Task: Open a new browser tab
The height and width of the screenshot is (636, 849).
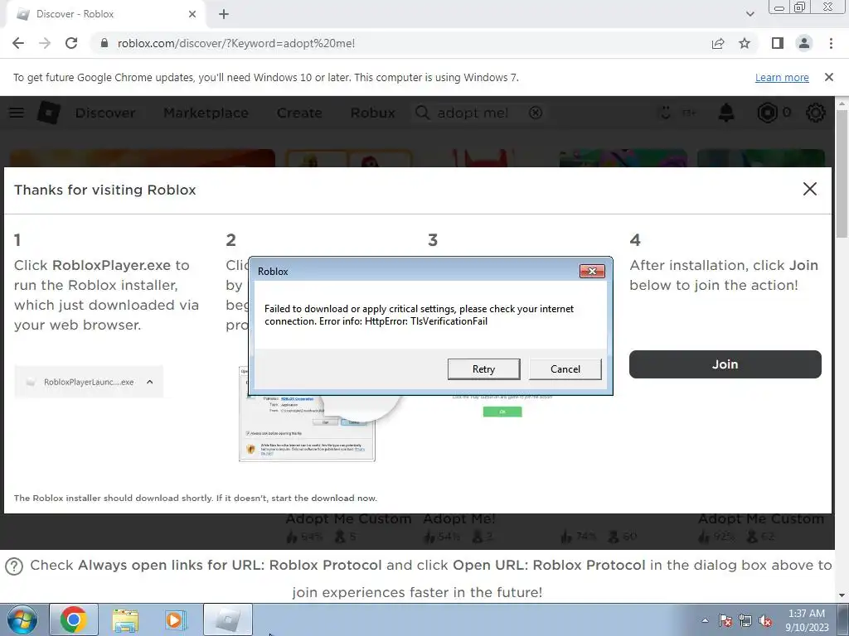Action: point(224,14)
